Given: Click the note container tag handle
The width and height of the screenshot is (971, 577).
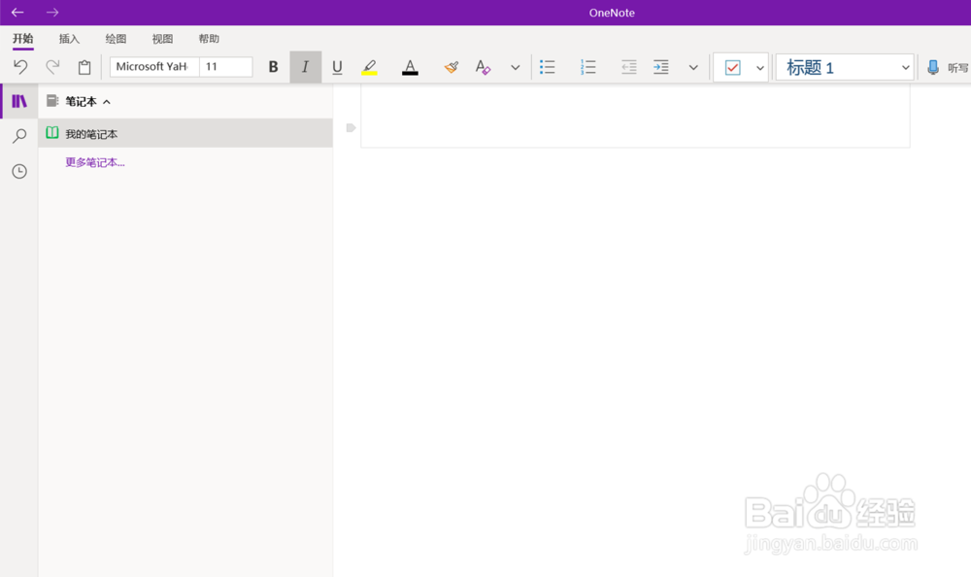Looking at the screenshot, I should coord(351,127).
